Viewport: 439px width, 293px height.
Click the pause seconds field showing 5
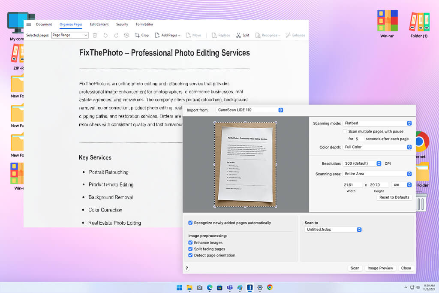(359, 139)
